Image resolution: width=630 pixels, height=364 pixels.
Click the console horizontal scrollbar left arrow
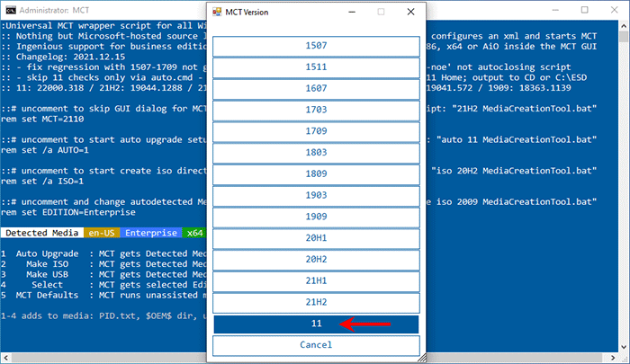(x=5, y=357)
